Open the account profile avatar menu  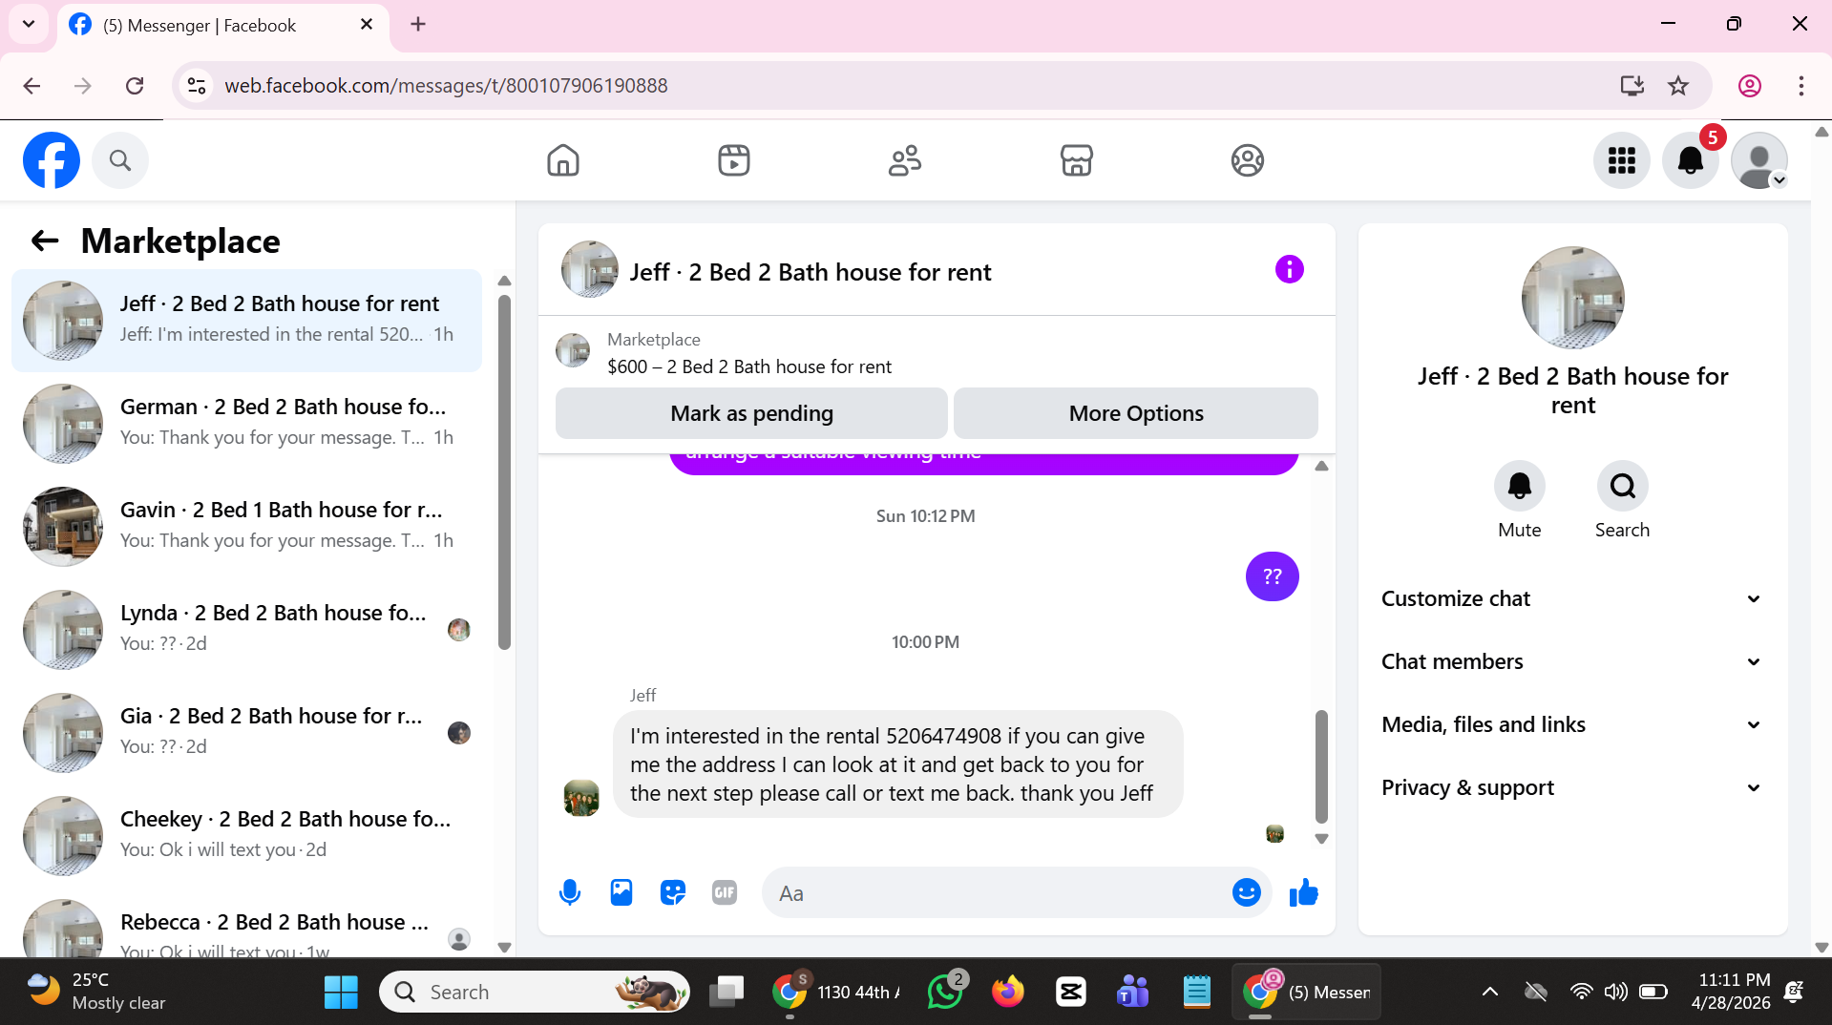[x=1759, y=160]
